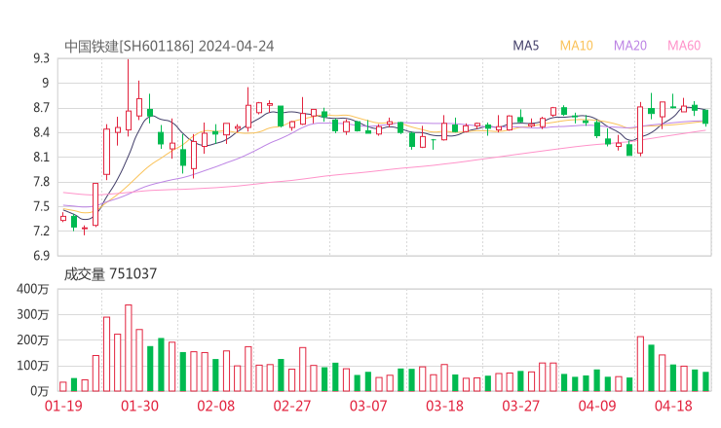Click the 8.7 price axis label

(x=41, y=108)
